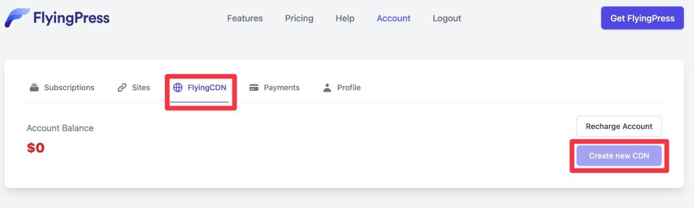Open Features in the top navigation
Viewport: 694px width, 208px height.
pos(245,18)
